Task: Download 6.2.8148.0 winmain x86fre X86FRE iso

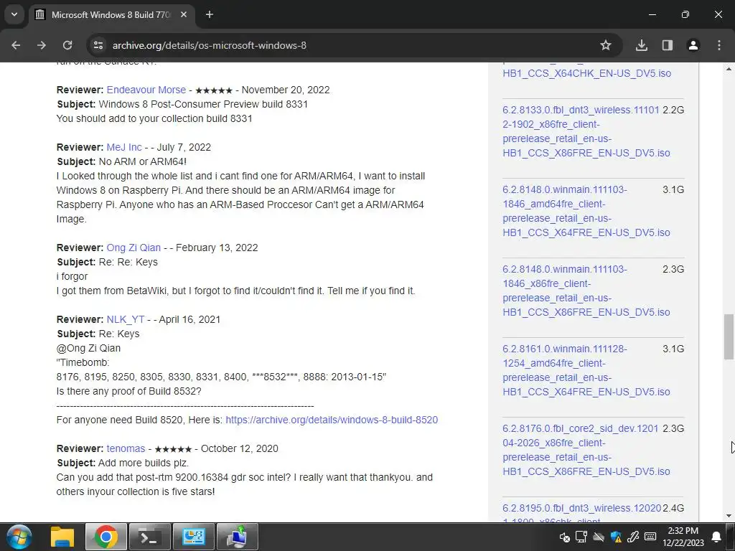Action: pos(586,291)
